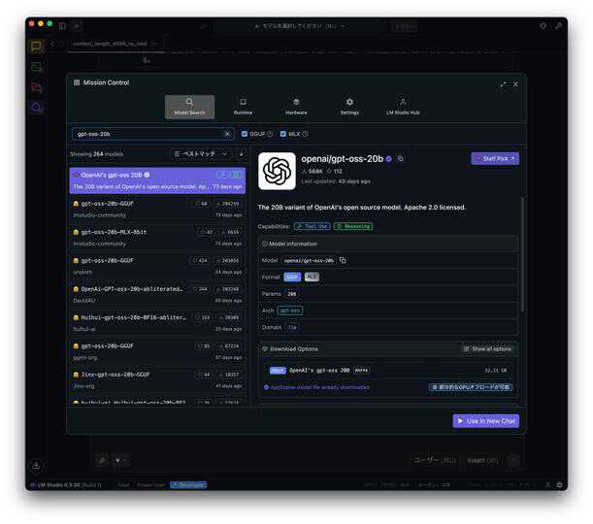The image size is (593, 524).
Task: Open the LM Studio Hub tab
Action: click(x=403, y=106)
